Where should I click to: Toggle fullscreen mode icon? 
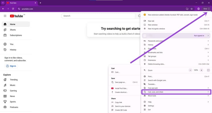point(208,70)
